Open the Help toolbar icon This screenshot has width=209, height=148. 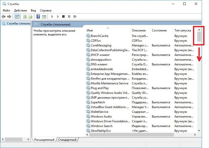[38, 16]
